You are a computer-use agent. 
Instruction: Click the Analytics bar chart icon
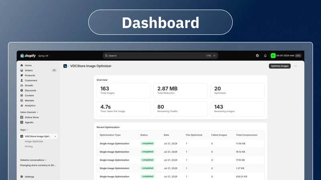click(22, 106)
